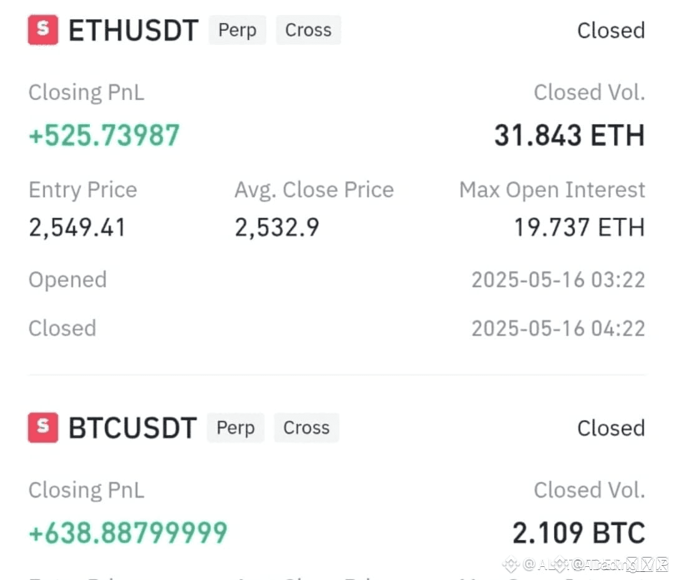This screenshot has width=674, height=580.
Task: Click the Closed status label for ETHUSDT
Action: tap(610, 29)
